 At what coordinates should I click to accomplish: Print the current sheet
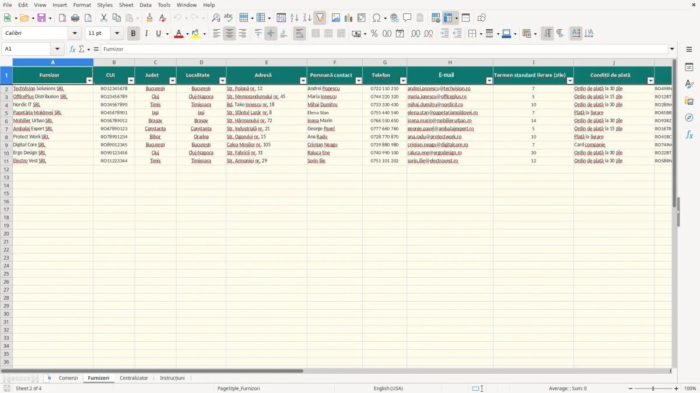(x=75, y=18)
